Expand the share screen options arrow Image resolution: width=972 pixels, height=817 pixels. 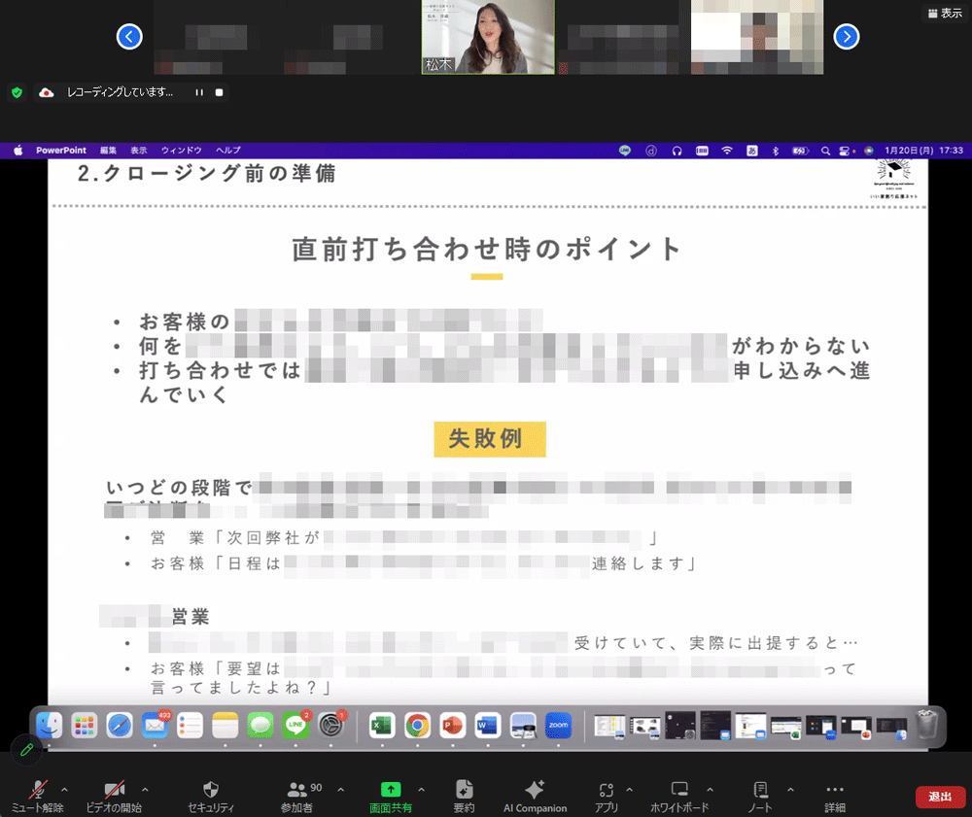coord(421,789)
